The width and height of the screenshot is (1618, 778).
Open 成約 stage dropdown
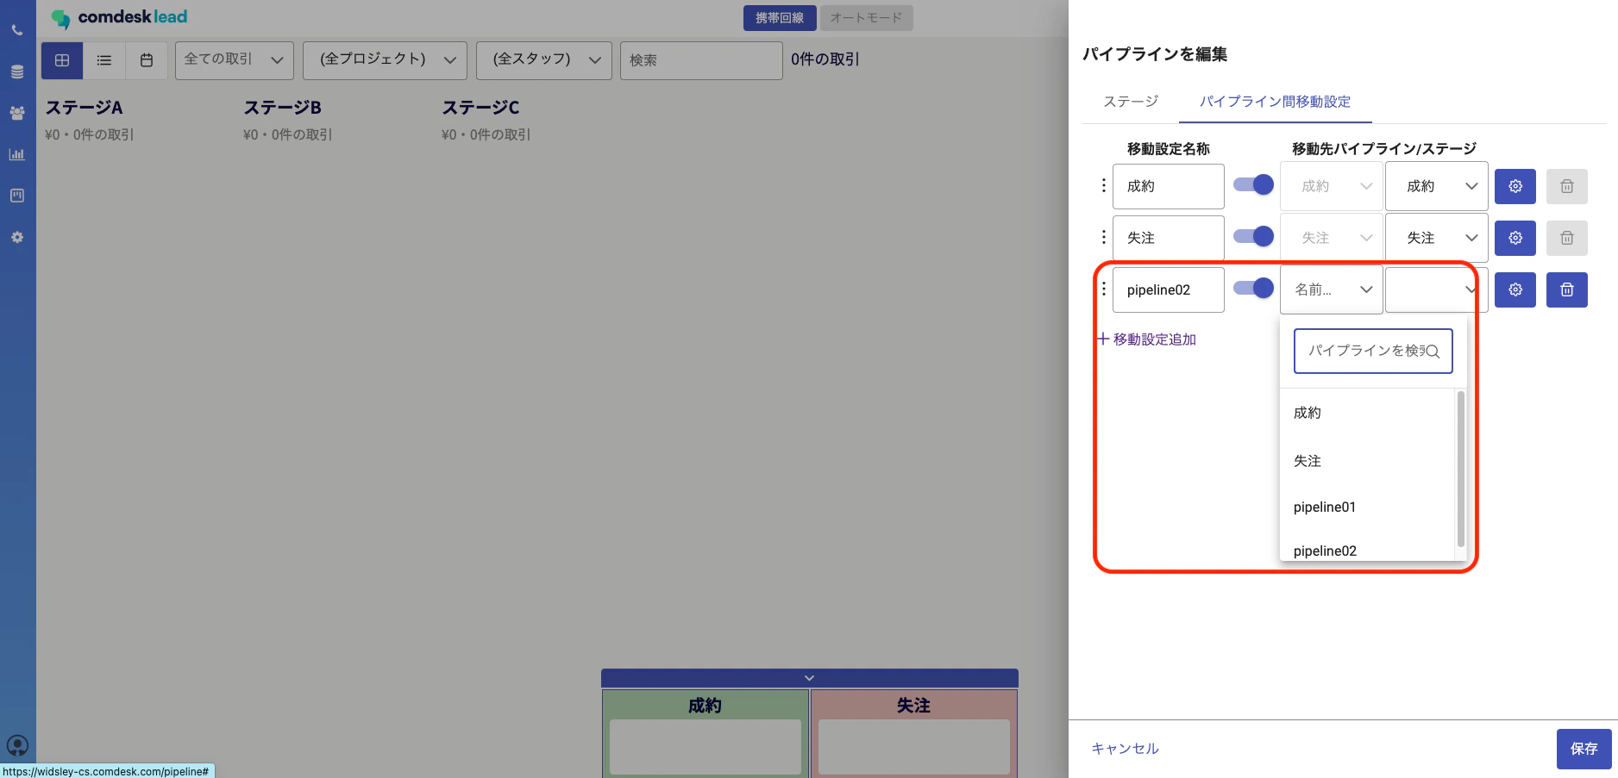1437,186
